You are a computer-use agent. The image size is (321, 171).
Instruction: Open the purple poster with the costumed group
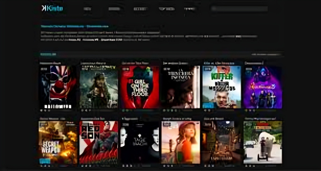tap(263, 87)
